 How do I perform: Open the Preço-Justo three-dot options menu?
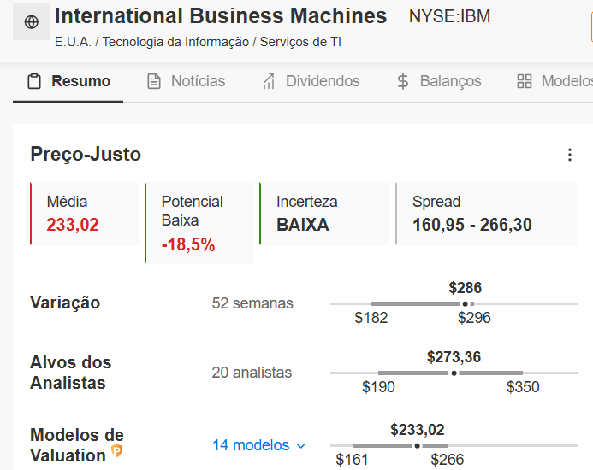point(570,155)
